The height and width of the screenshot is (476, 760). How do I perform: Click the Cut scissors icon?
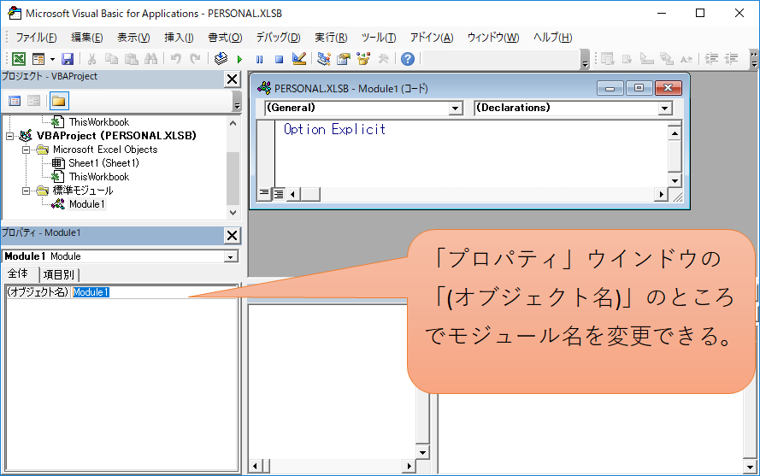click(x=91, y=59)
